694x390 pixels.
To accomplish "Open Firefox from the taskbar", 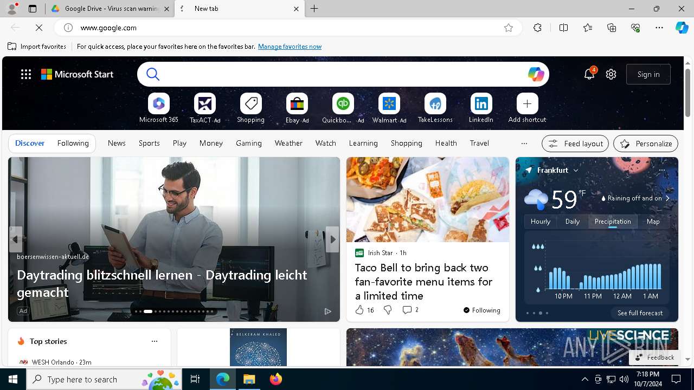I will pos(276,379).
